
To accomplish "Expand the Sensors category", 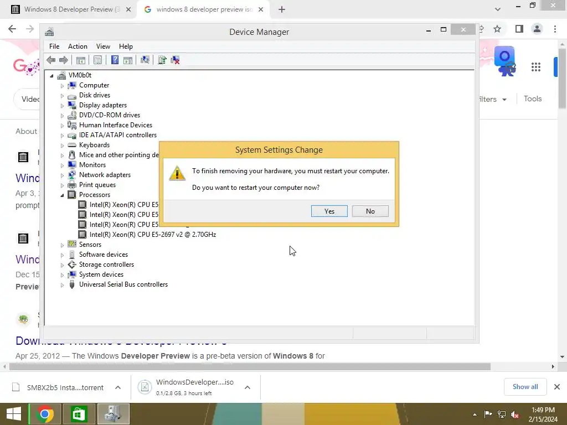I will (x=62, y=245).
